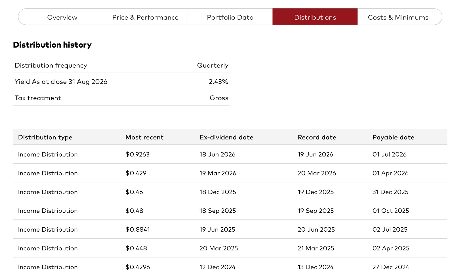Click payable date 31 Dec 2025

(390, 192)
